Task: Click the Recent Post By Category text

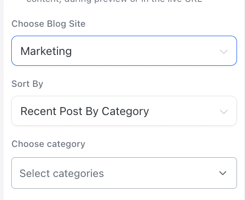Action: coord(85,111)
